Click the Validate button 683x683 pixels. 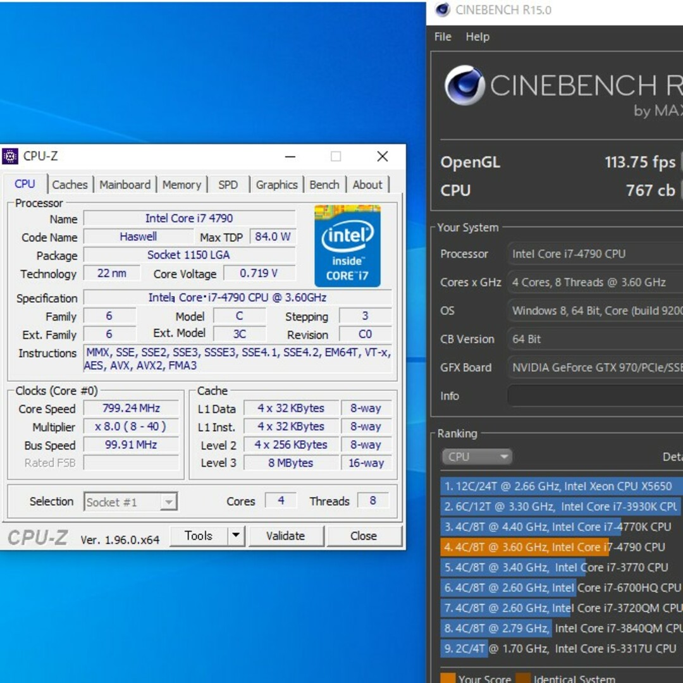(x=286, y=536)
